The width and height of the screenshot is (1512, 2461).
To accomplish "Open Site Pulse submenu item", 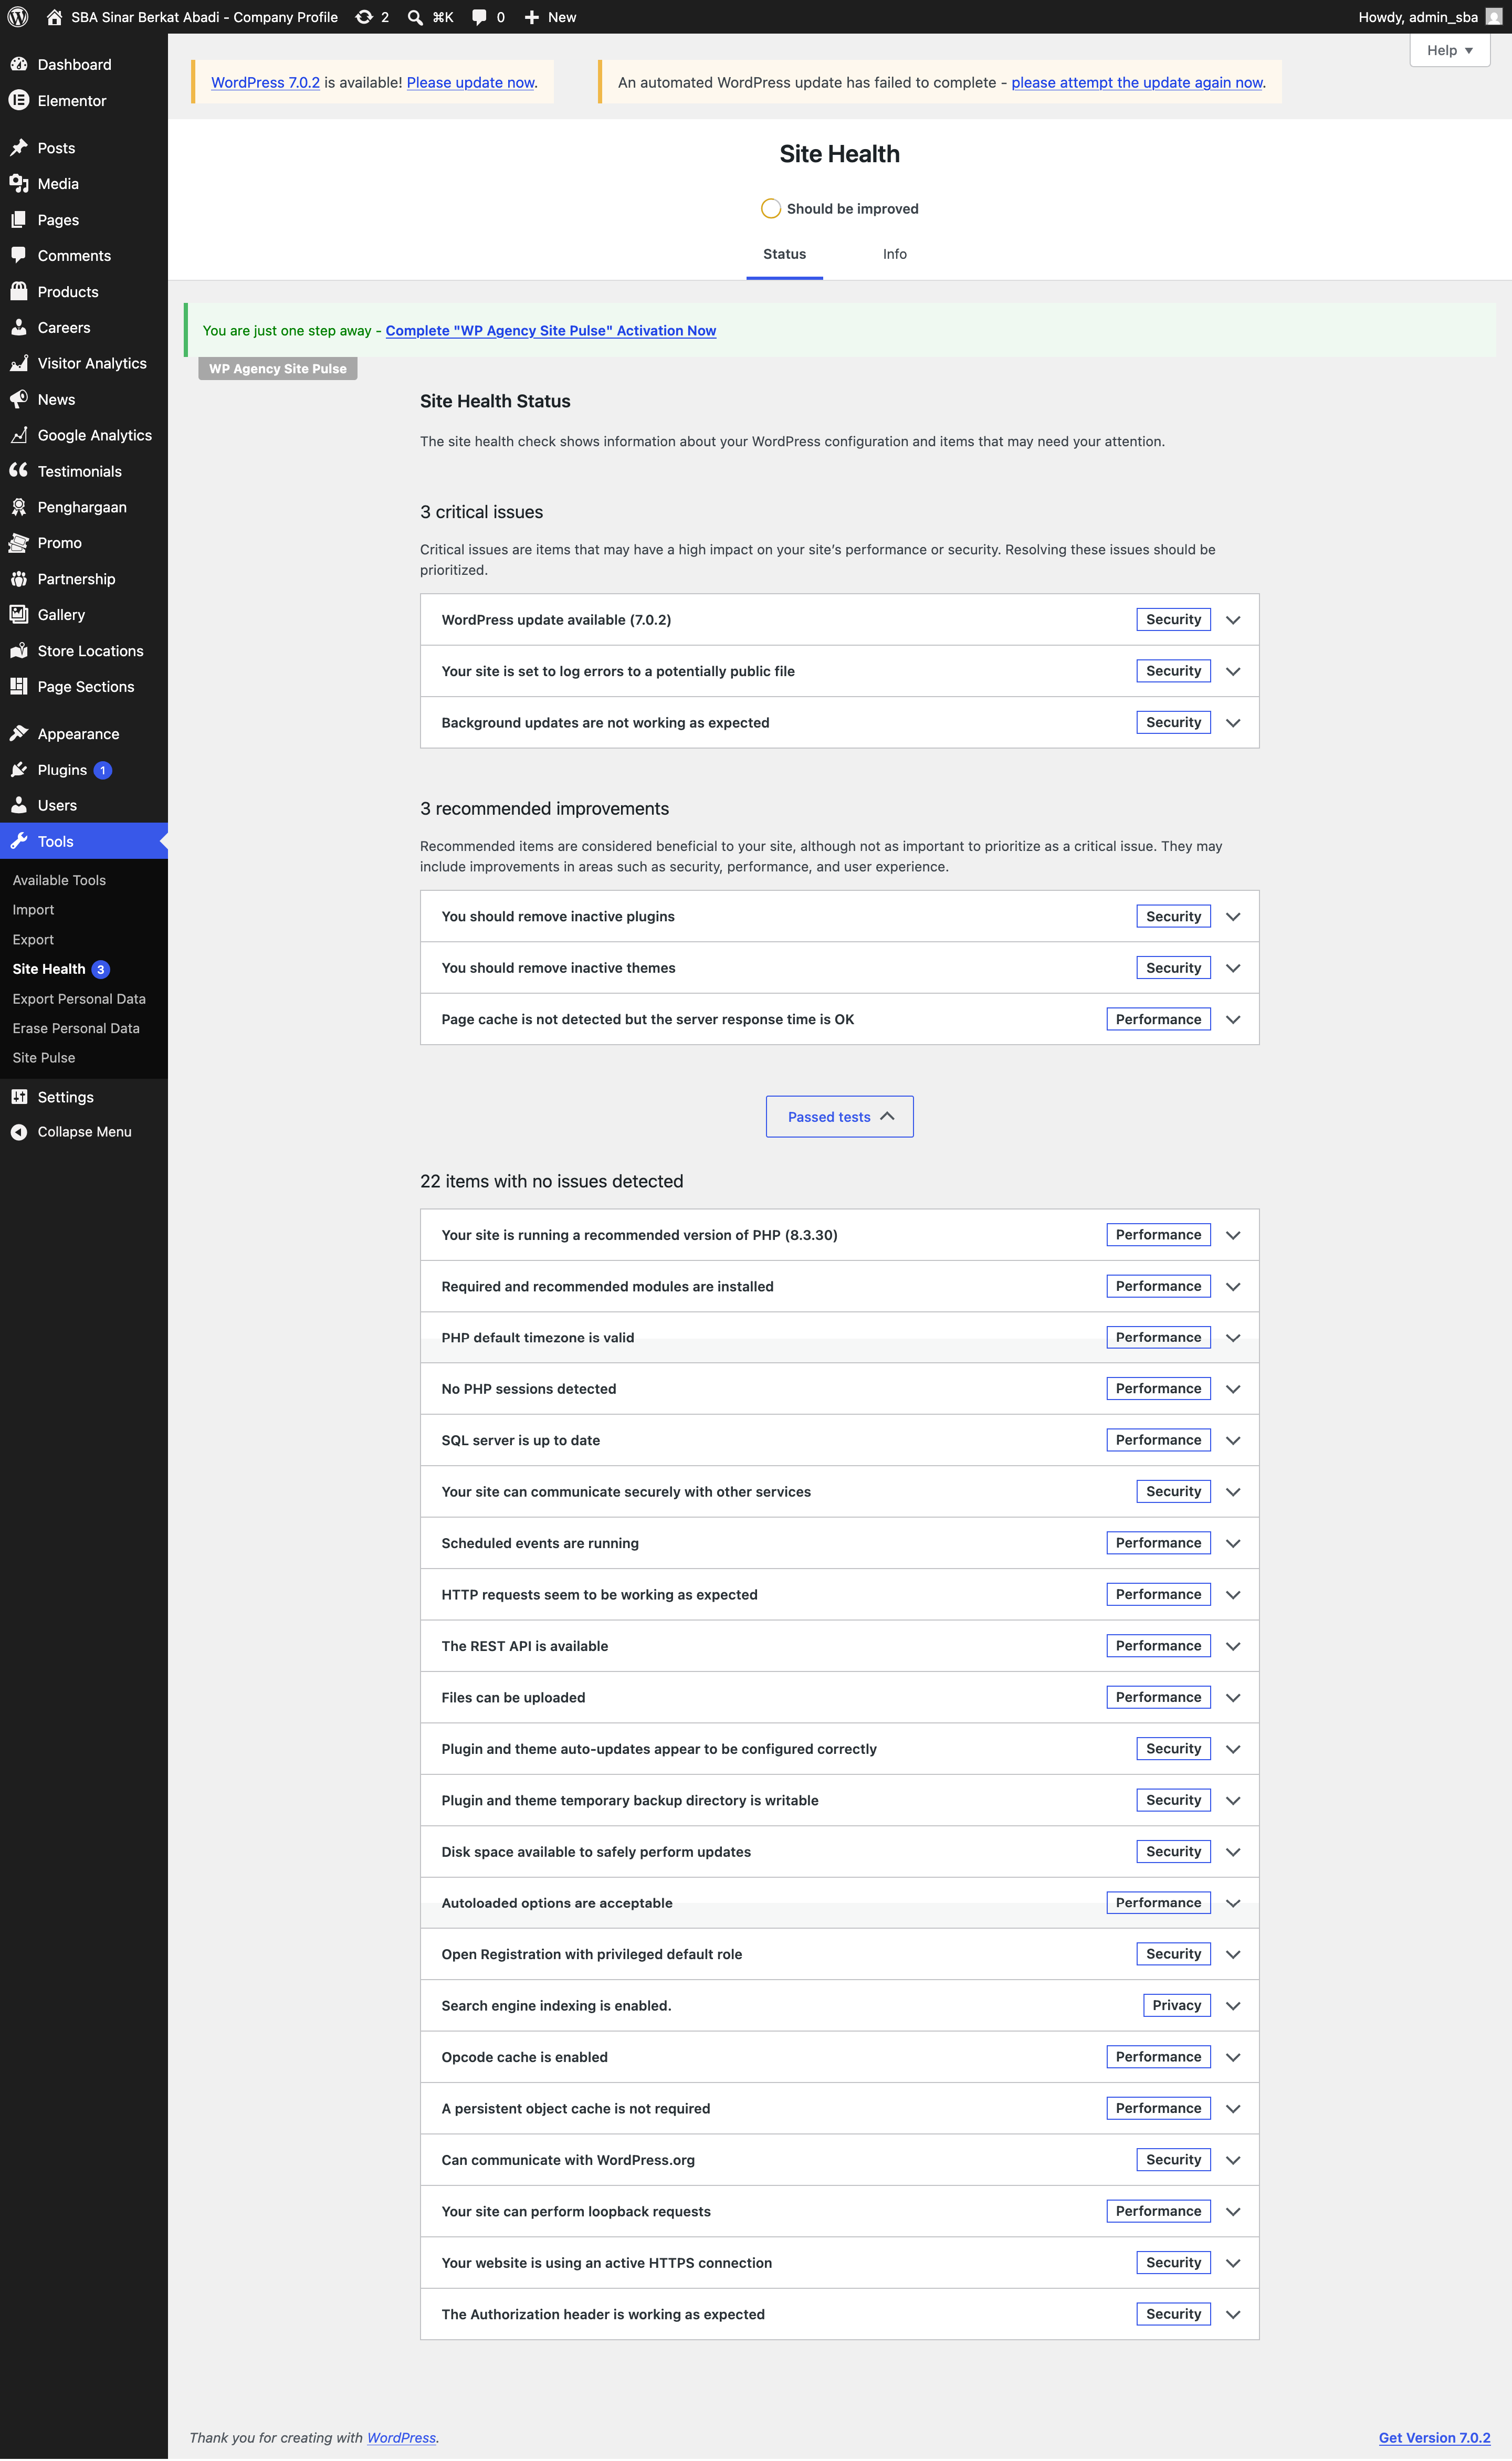I will pos(44,1058).
